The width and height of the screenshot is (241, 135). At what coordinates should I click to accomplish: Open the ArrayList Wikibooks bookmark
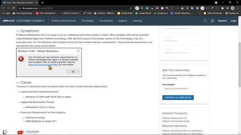[105, 13]
